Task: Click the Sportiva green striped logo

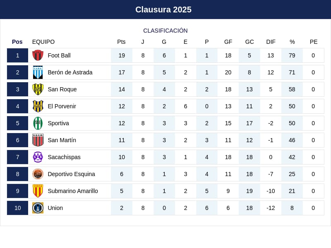Action: pos(38,123)
